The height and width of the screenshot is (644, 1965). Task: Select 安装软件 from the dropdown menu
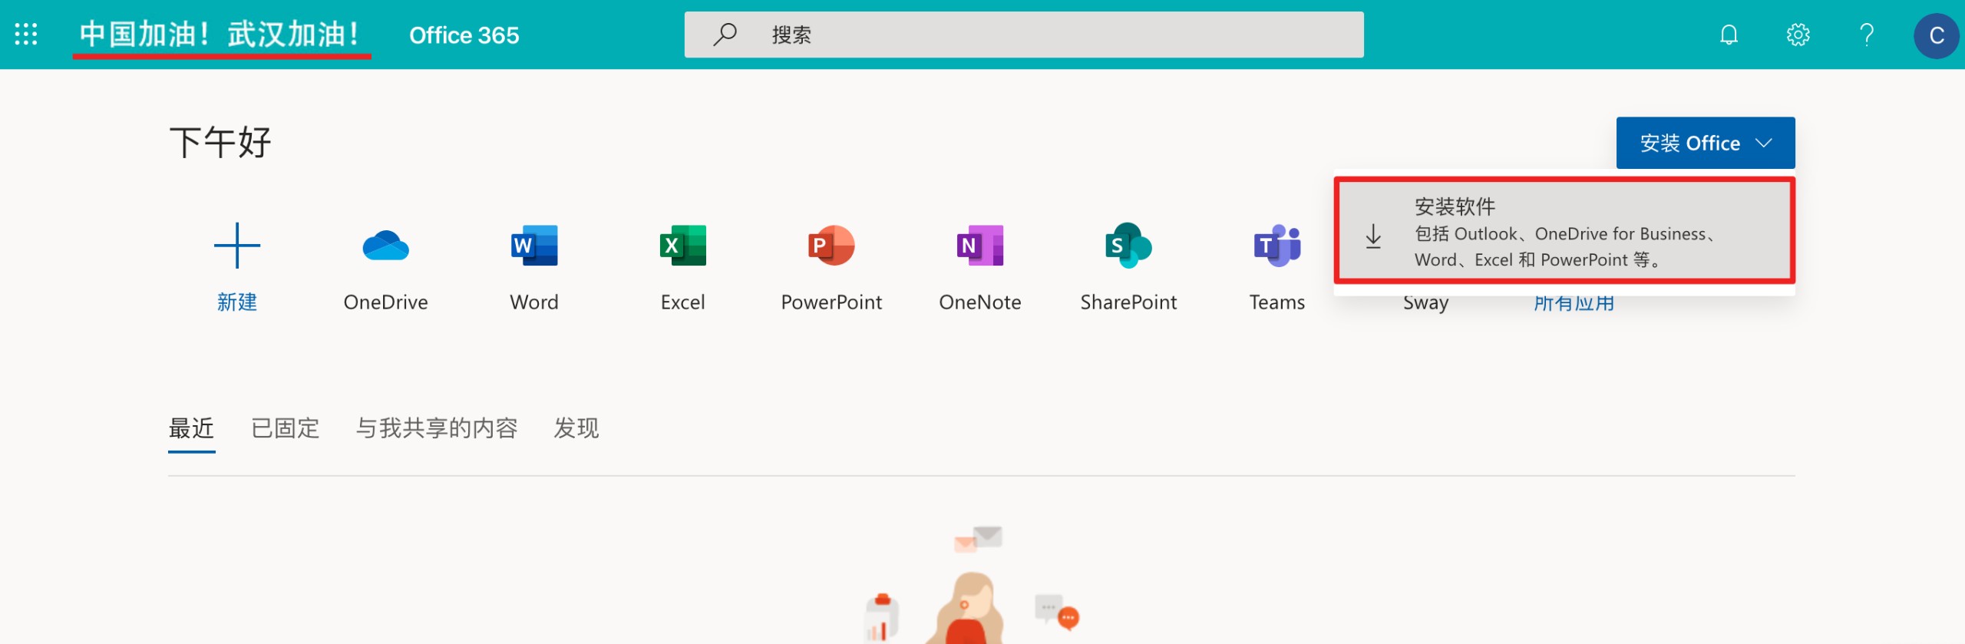(1564, 232)
